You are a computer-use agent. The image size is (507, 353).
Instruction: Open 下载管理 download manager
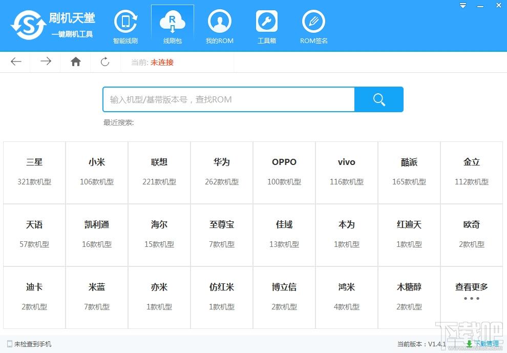(482, 344)
